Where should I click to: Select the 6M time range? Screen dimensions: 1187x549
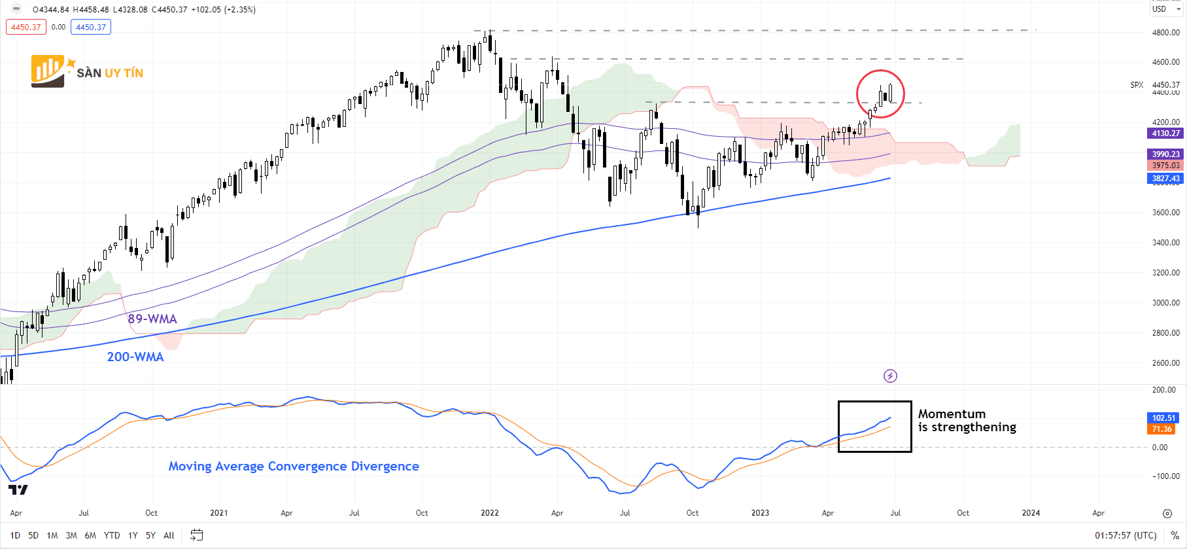point(90,535)
